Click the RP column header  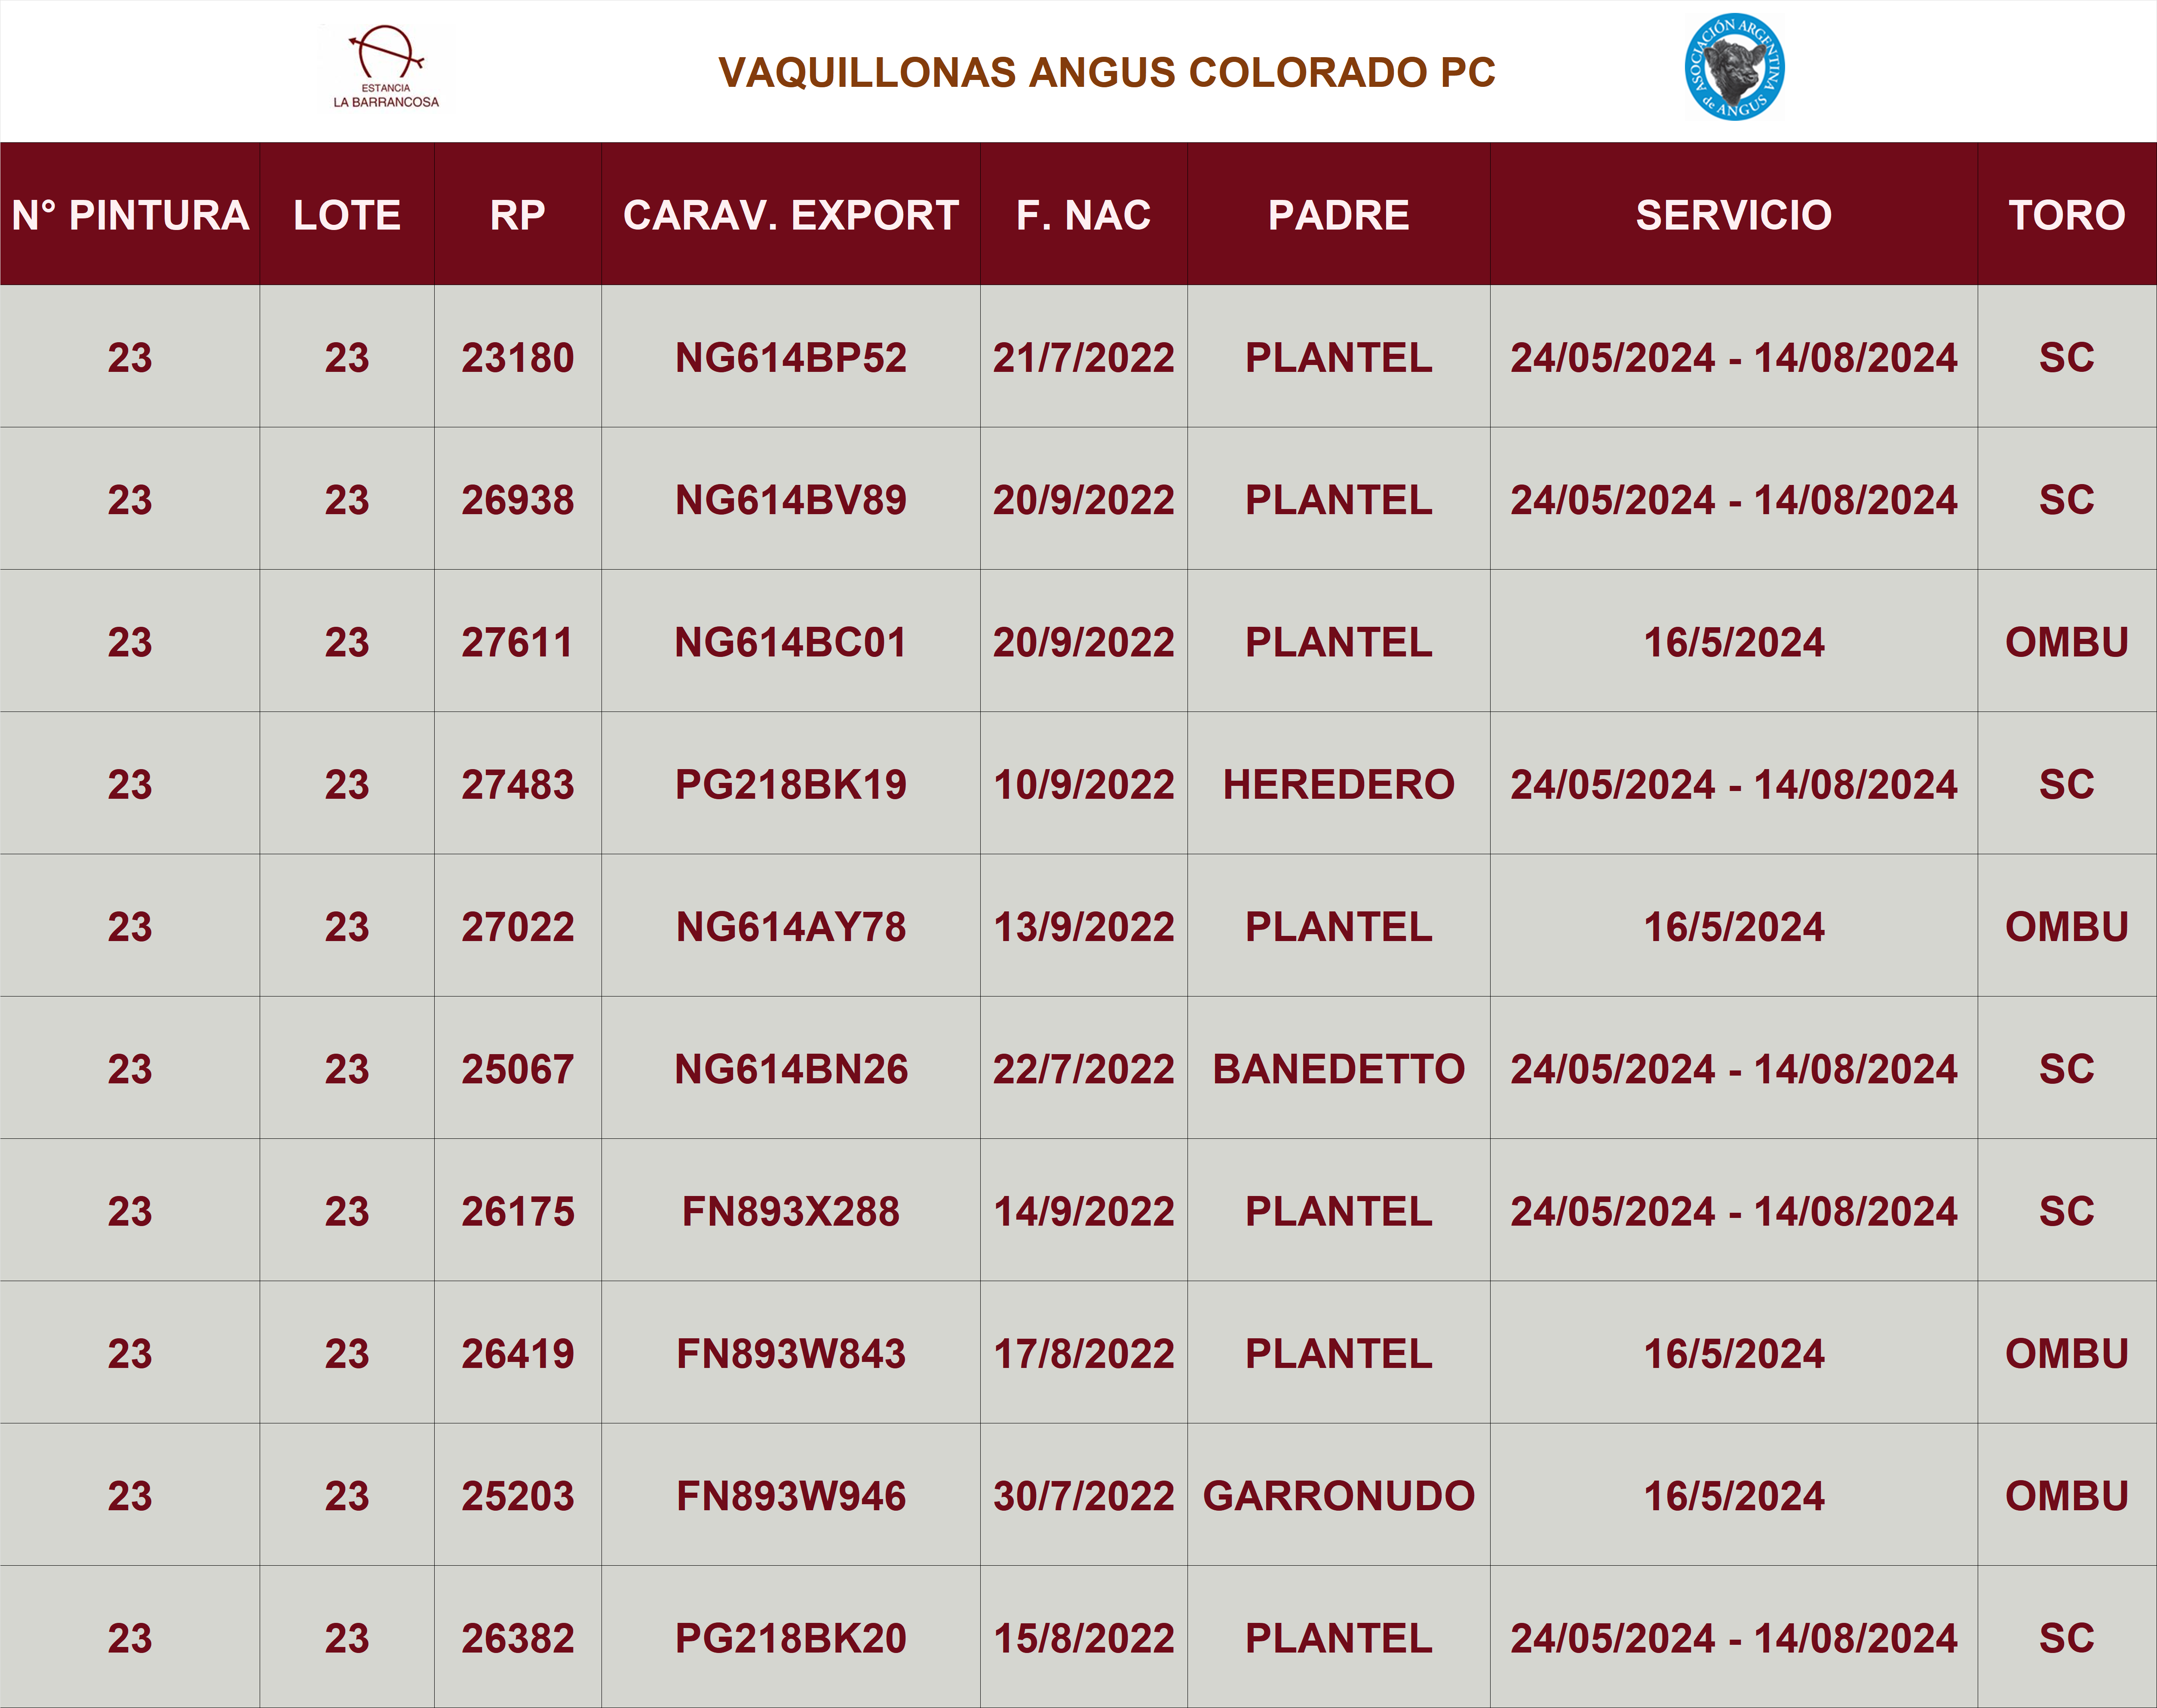click(517, 215)
